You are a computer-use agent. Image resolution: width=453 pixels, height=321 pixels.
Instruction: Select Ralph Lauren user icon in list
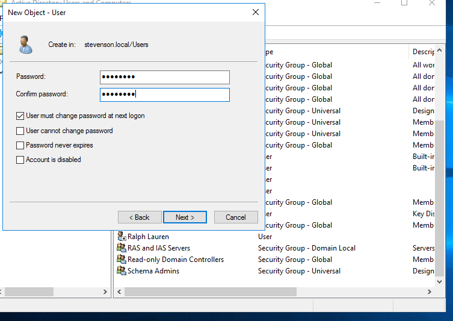tap(122, 236)
